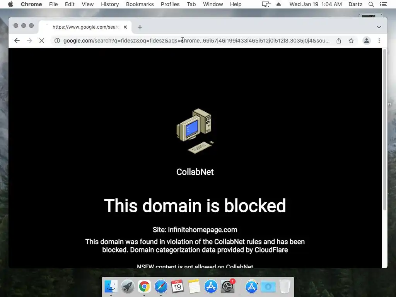The height and width of the screenshot is (297, 396).
Task: Expand the tab search chevron
Action: [379, 27]
